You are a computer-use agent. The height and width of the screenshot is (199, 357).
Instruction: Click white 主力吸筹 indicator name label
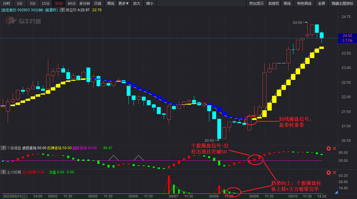coord(14,172)
